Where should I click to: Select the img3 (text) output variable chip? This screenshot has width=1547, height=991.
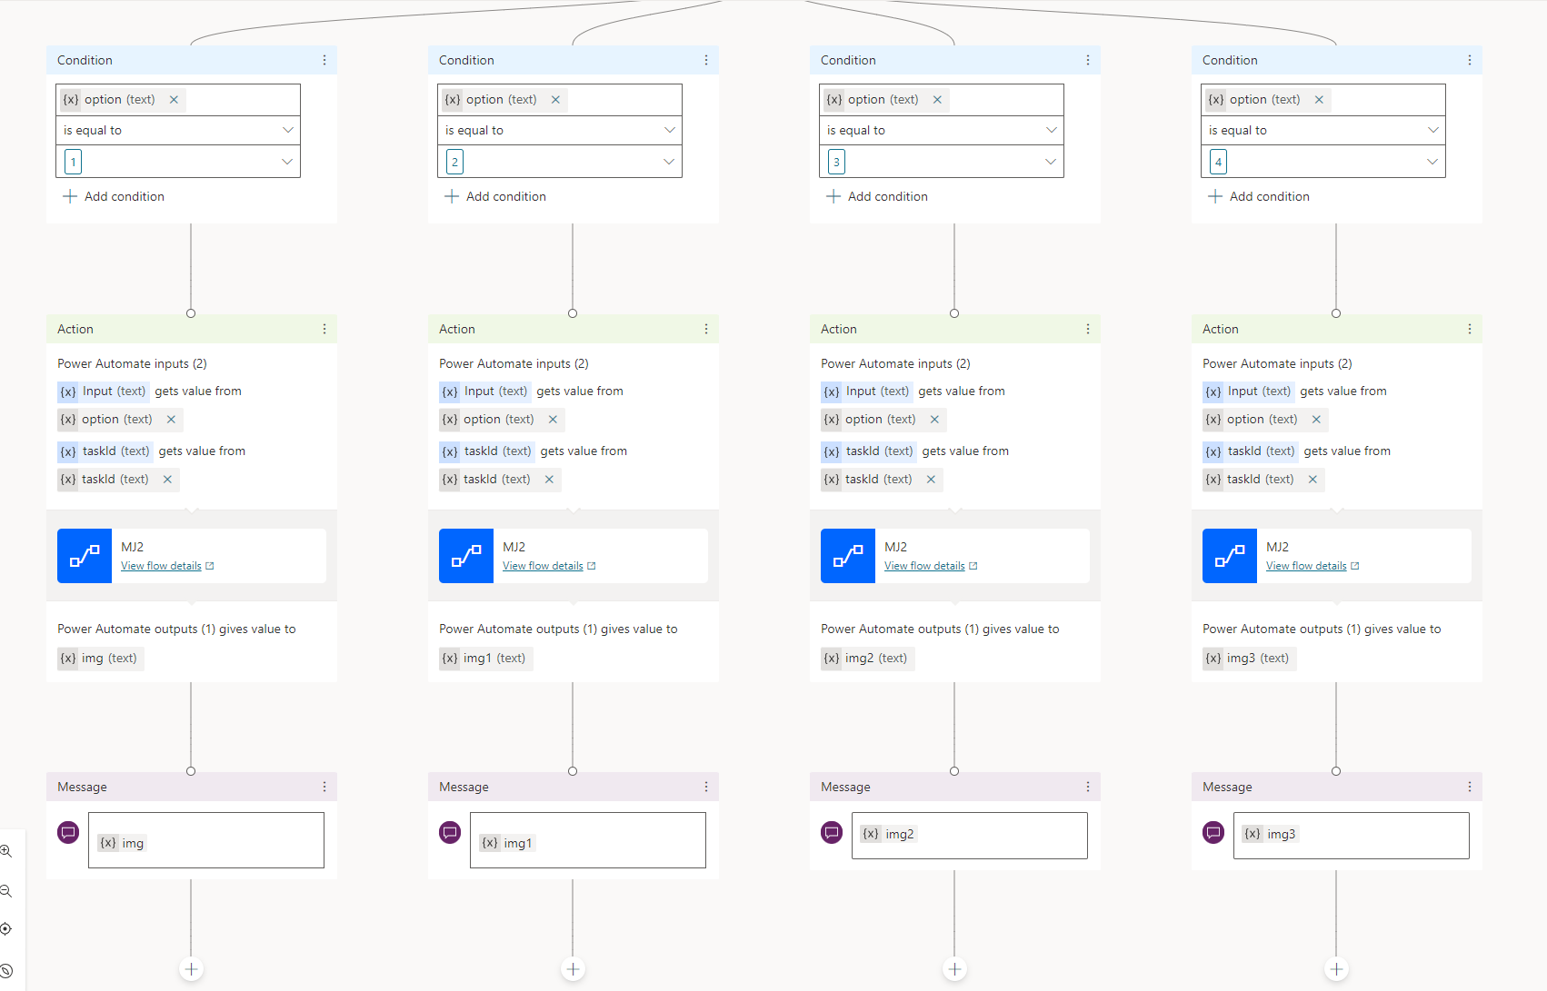1249,659
